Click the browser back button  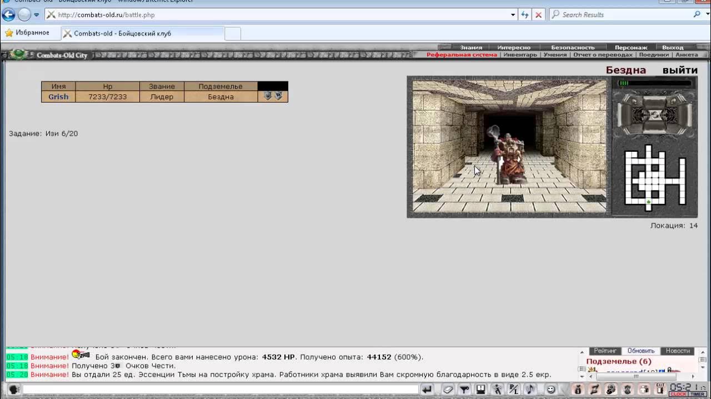[8, 15]
